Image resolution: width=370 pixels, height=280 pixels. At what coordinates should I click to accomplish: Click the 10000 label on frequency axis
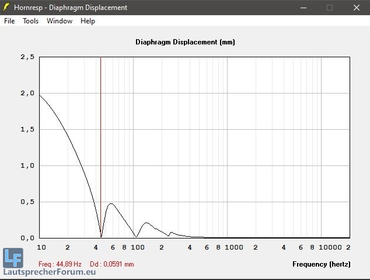pos(330,247)
